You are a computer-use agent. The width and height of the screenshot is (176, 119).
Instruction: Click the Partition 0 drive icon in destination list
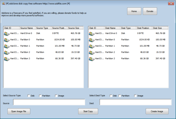tap(92, 40)
